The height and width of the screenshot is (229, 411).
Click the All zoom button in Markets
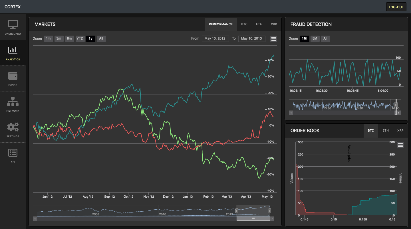tap(101, 38)
